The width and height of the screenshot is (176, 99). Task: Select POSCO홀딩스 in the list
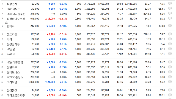pyautogui.click(x=15, y=77)
